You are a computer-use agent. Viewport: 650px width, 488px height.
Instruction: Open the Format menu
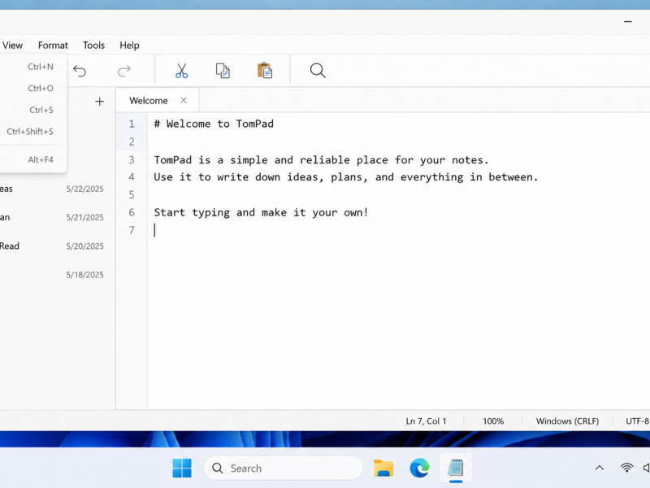pos(53,46)
